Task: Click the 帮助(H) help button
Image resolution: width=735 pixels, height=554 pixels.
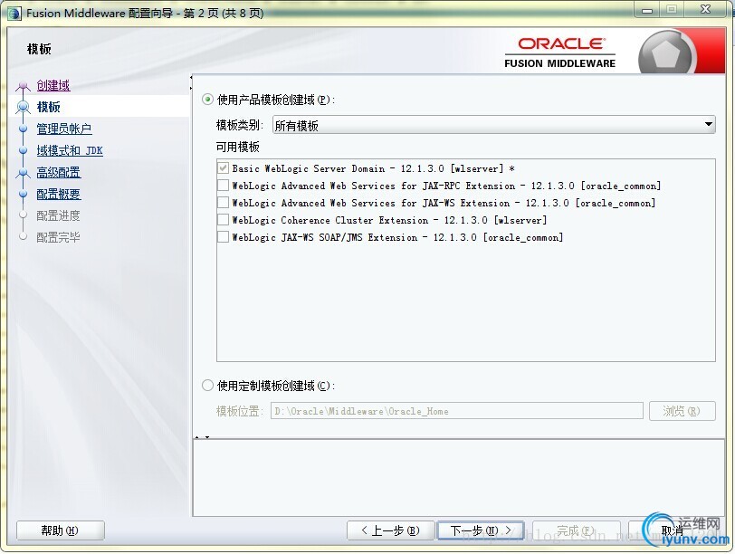Action: pyautogui.click(x=60, y=530)
